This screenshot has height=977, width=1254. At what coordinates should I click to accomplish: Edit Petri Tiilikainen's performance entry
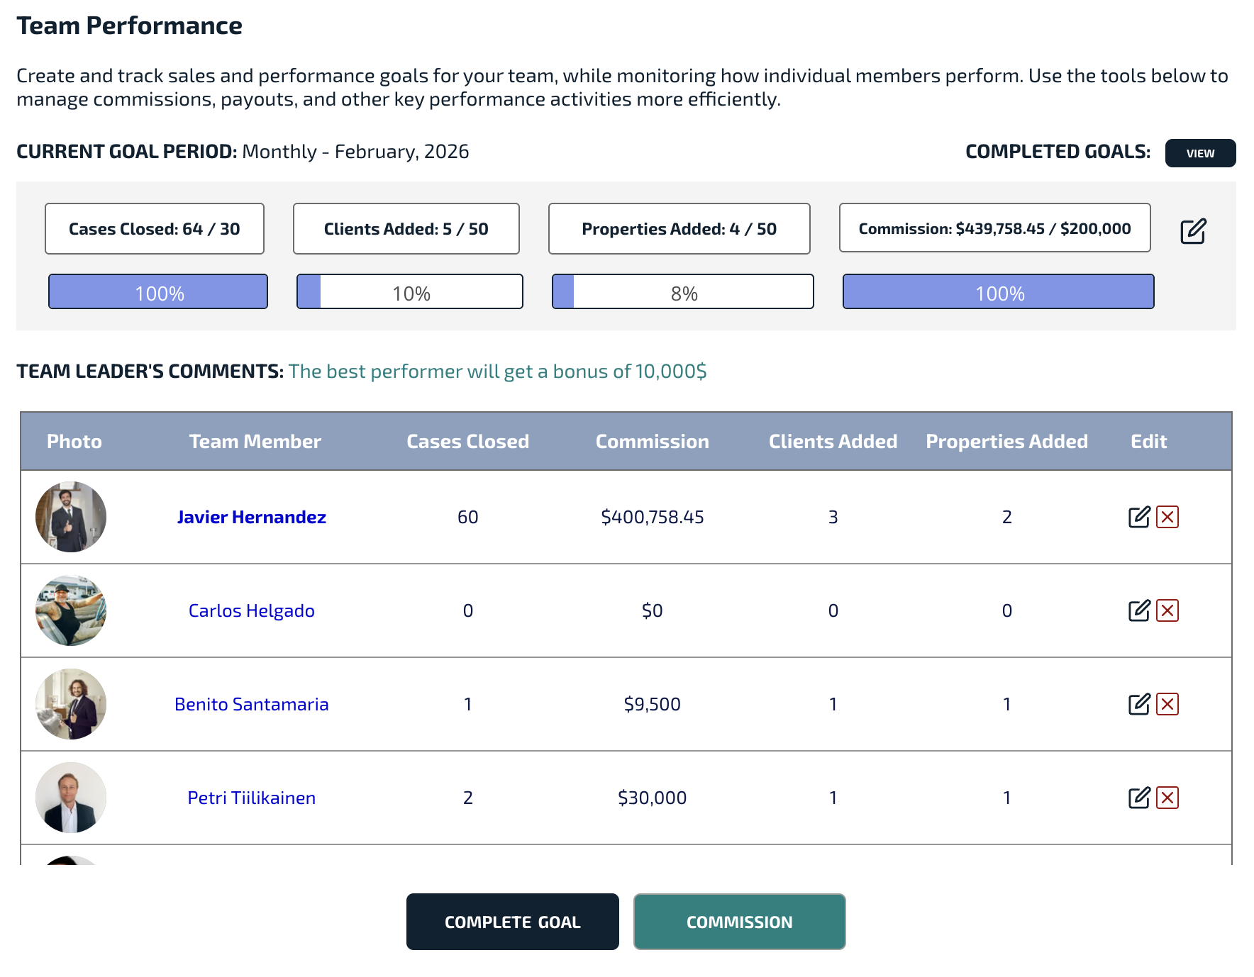(x=1138, y=798)
